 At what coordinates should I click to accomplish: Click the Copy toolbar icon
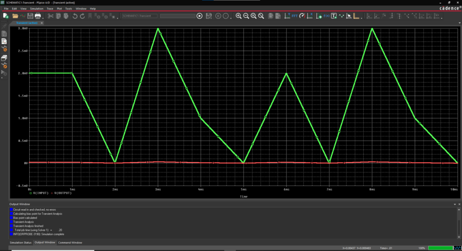coord(58,16)
